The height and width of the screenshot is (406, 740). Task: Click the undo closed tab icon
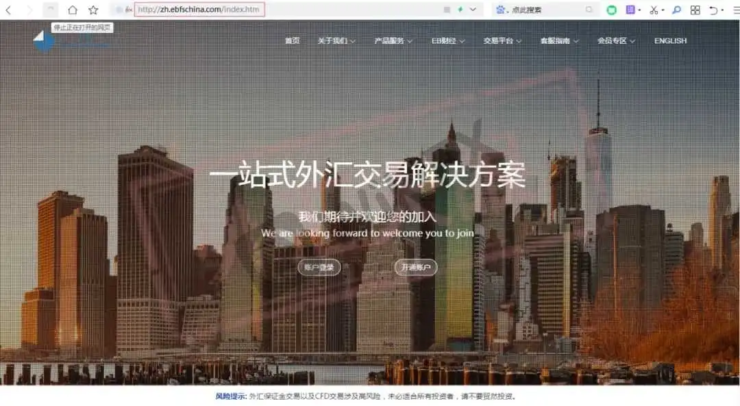coord(713,10)
